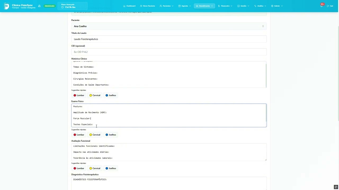Click the 'Limitações funcionais identificadas:' line

(94, 146)
